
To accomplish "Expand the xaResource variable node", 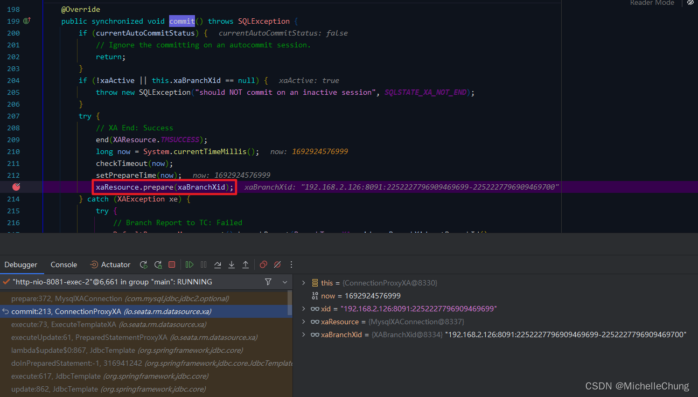I will (303, 322).
